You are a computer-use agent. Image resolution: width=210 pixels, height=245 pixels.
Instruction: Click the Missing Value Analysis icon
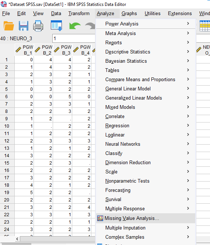(100, 218)
